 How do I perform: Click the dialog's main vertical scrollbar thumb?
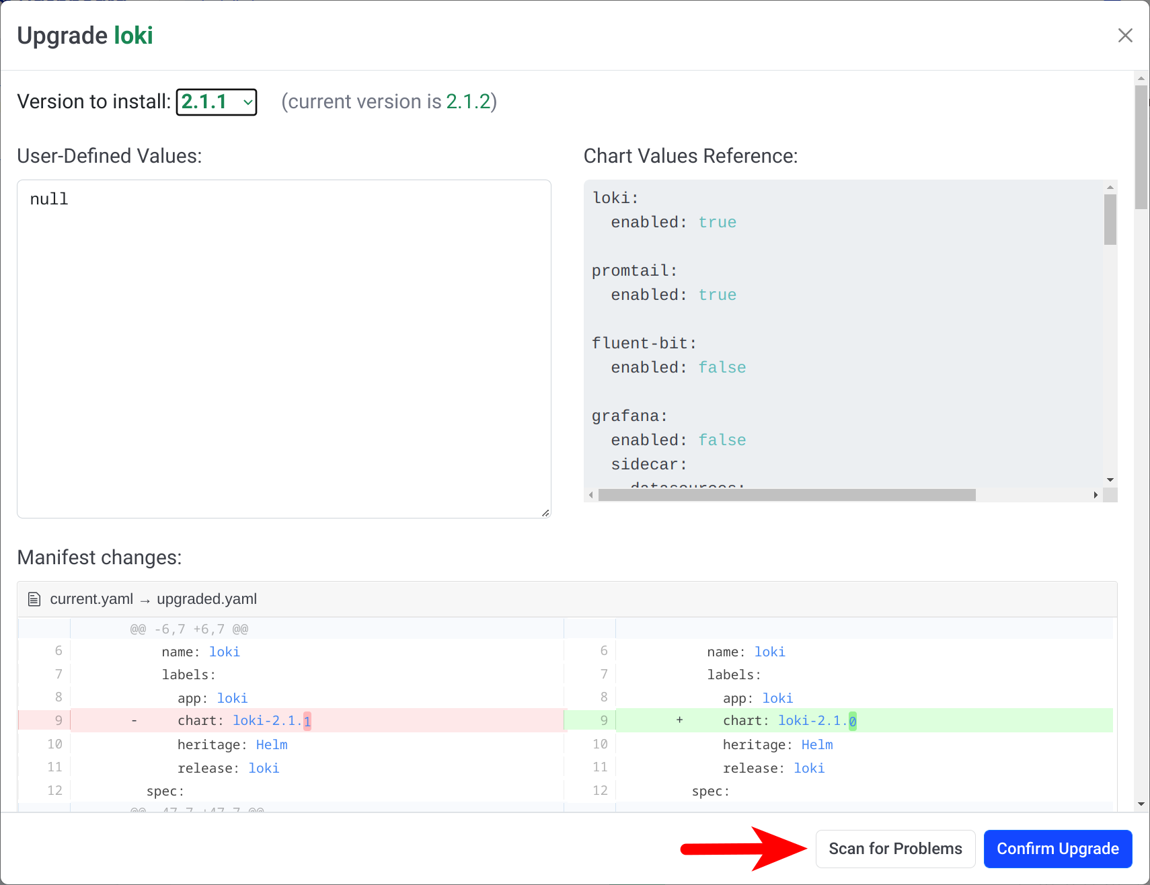click(x=1141, y=147)
